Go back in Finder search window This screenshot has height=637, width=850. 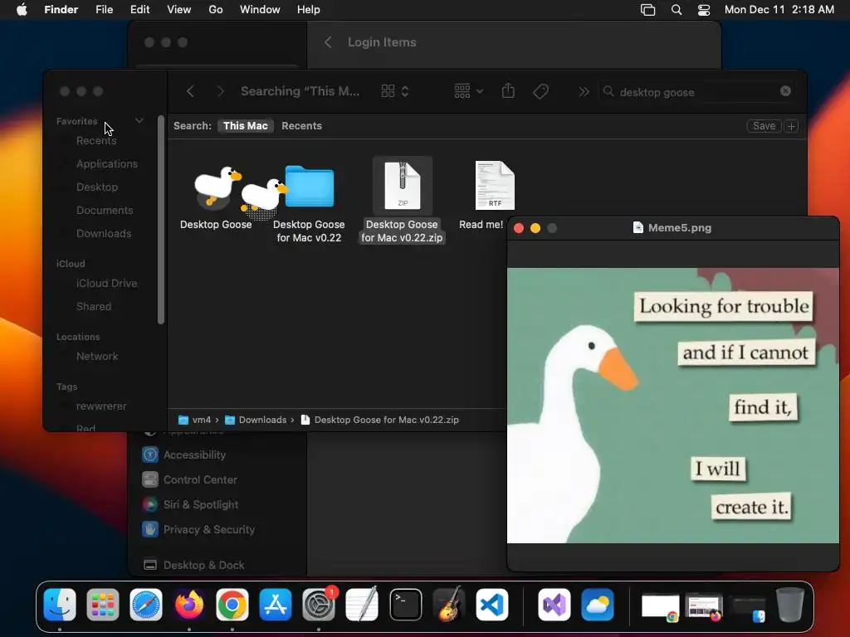[x=190, y=91]
